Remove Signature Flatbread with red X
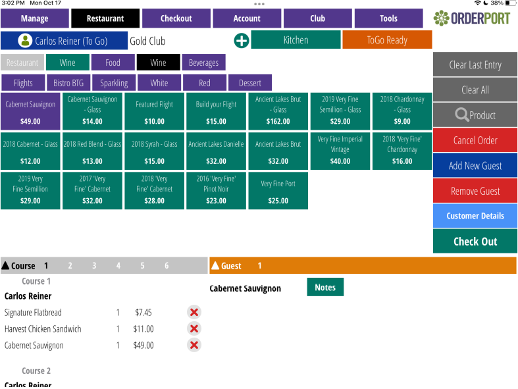Viewport: 518px width, 389px height. 194,312
